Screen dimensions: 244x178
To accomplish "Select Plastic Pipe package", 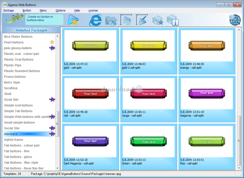I will pyautogui.click(x=29, y=65).
